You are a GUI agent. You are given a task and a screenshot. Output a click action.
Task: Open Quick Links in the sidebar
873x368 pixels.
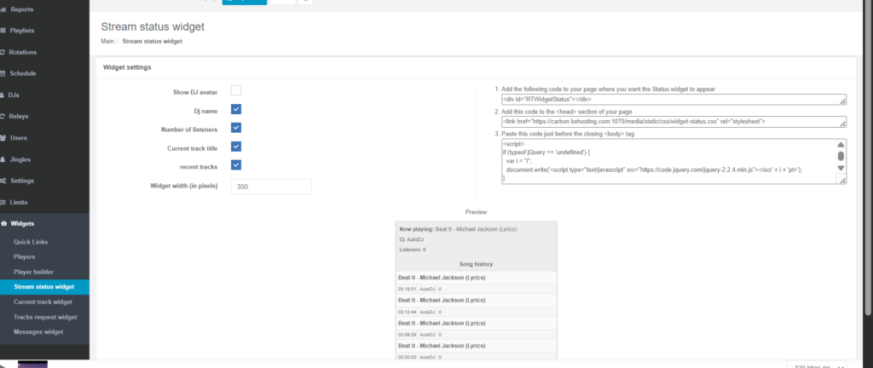[x=31, y=243]
